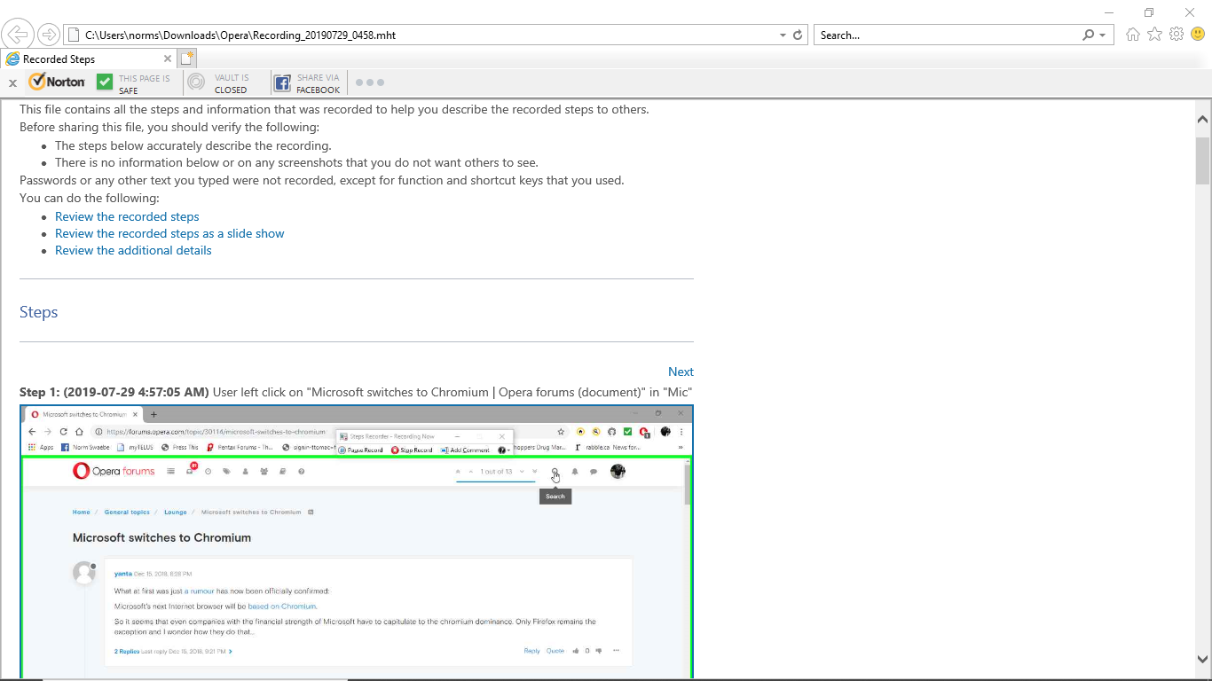Open a new tab with the New Tab button
The image size is (1212, 681).
186,59
